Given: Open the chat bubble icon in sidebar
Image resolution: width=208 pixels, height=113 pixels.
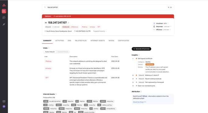Looking at the screenshot, I should click(4, 18).
